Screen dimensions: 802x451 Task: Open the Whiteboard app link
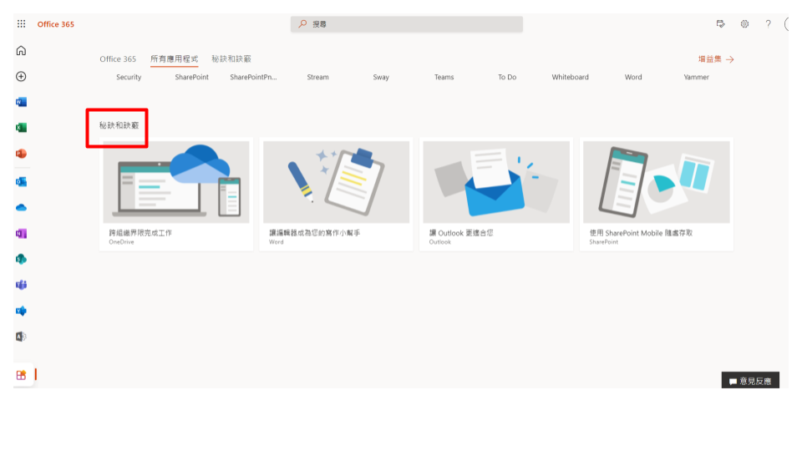571,77
